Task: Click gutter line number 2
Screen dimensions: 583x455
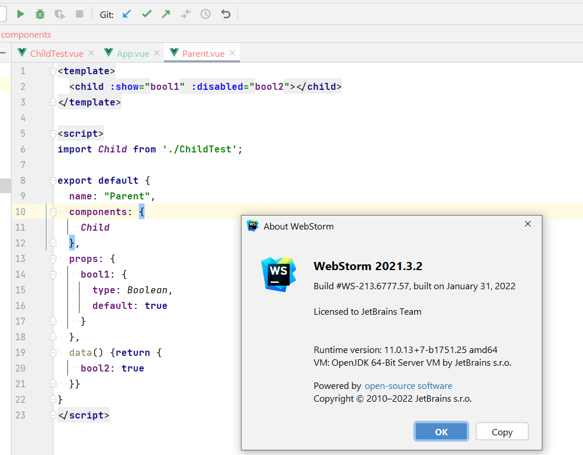Action: pyautogui.click(x=23, y=87)
